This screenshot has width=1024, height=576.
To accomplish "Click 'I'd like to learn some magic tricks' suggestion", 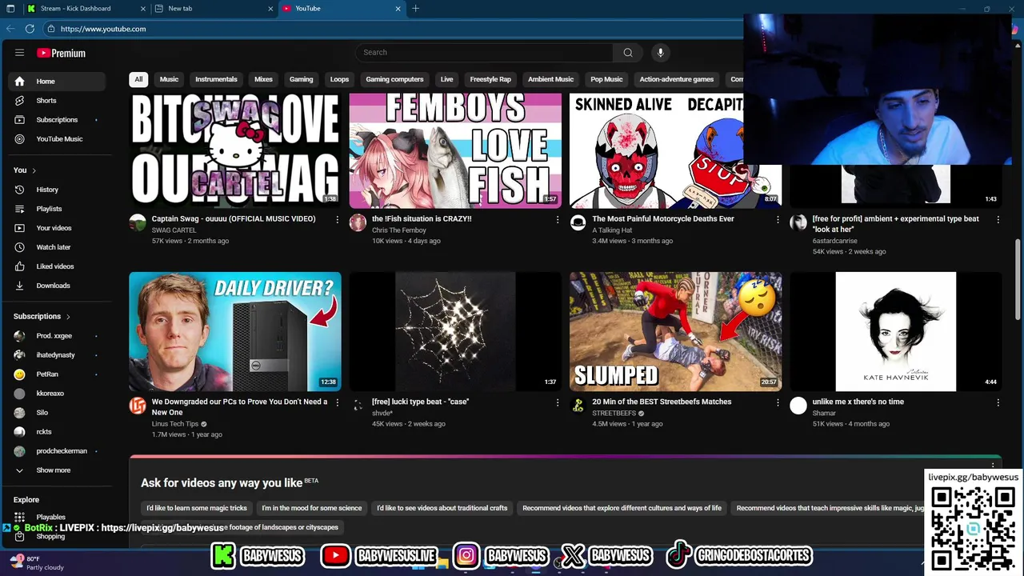I will (197, 508).
